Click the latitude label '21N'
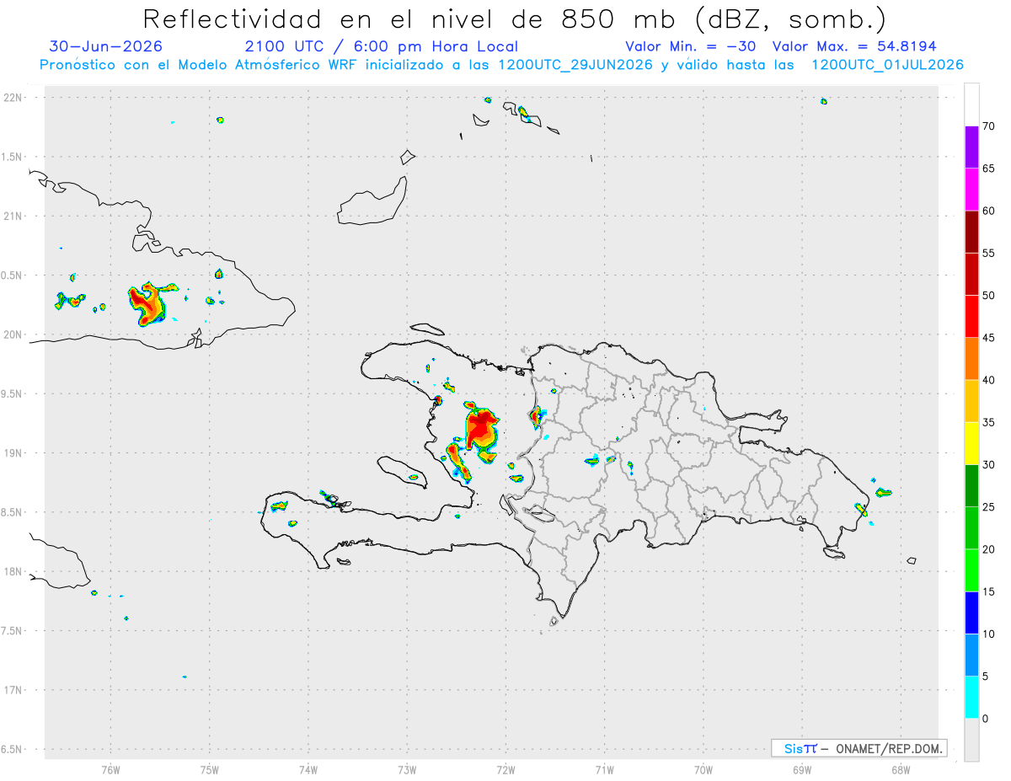The height and width of the screenshot is (781, 1011). tap(14, 217)
